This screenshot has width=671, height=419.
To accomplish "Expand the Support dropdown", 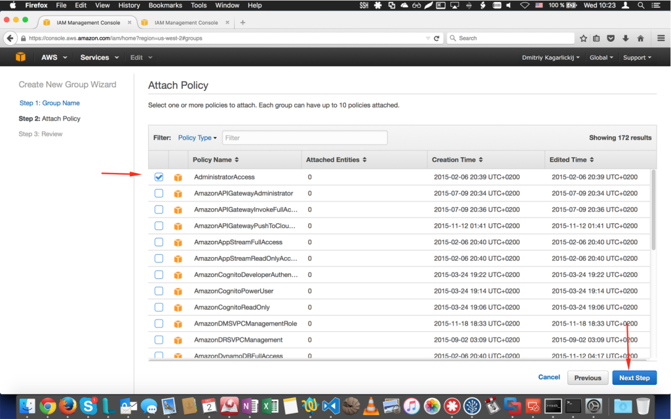I will pos(637,58).
